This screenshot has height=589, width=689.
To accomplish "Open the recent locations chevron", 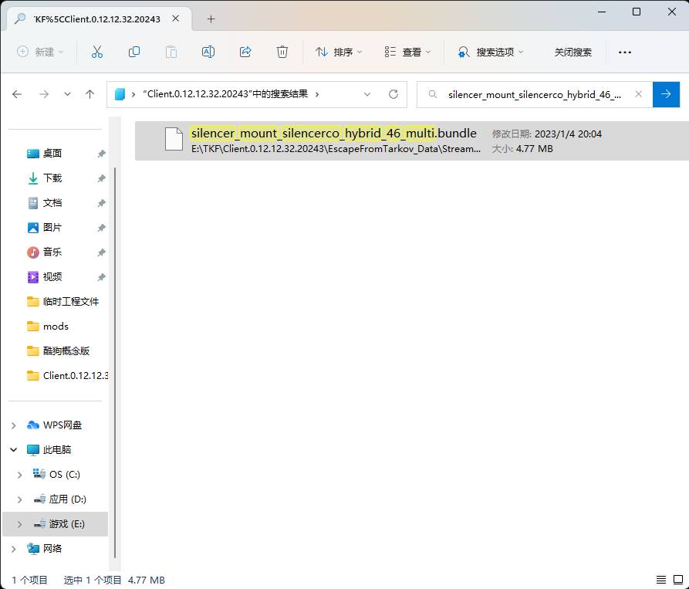I will click(x=67, y=94).
